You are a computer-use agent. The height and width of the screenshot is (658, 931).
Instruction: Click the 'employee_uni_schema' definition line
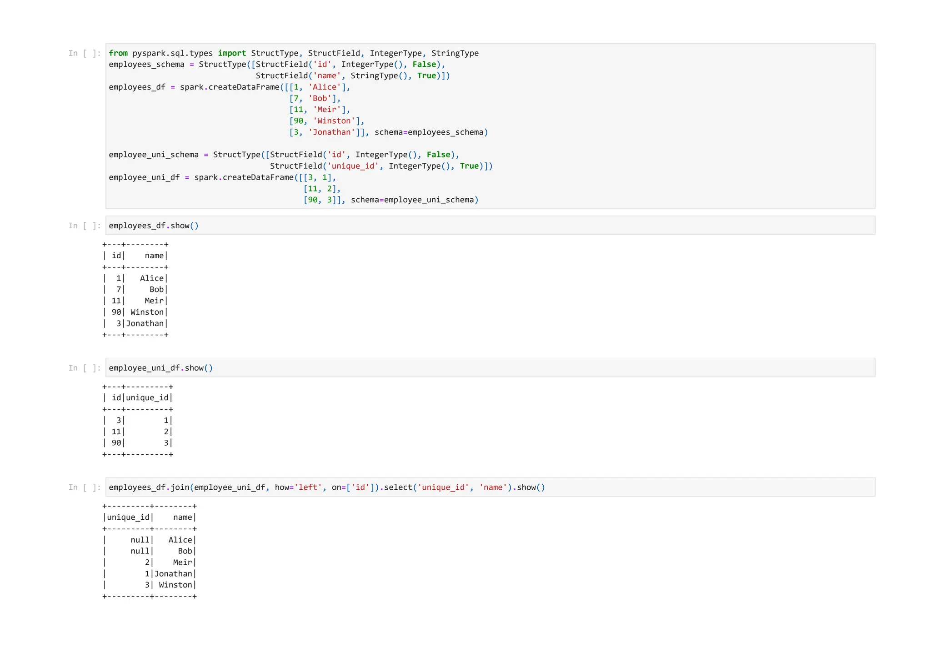pyautogui.click(x=284, y=155)
